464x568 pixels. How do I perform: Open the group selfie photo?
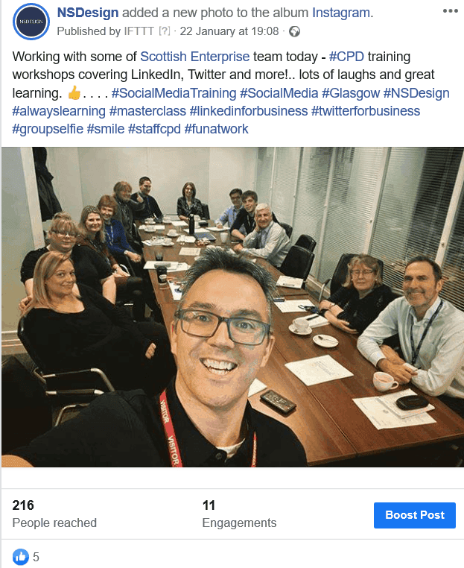coord(232,307)
